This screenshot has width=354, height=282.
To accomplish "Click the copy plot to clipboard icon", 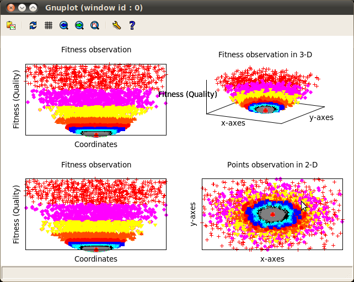I will (12, 25).
